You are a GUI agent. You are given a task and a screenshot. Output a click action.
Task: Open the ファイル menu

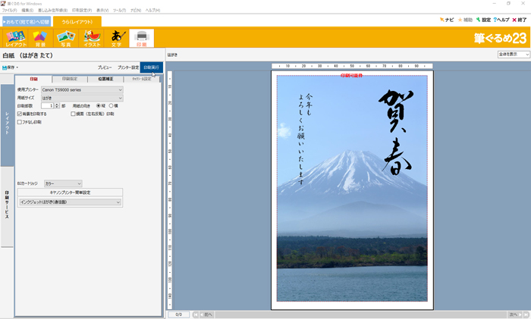(9, 10)
